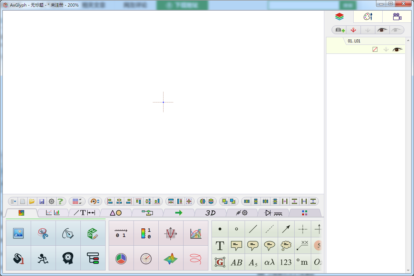Toggle the anchor lock on layer L01
This screenshot has height=276, width=414.
pos(386,49)
